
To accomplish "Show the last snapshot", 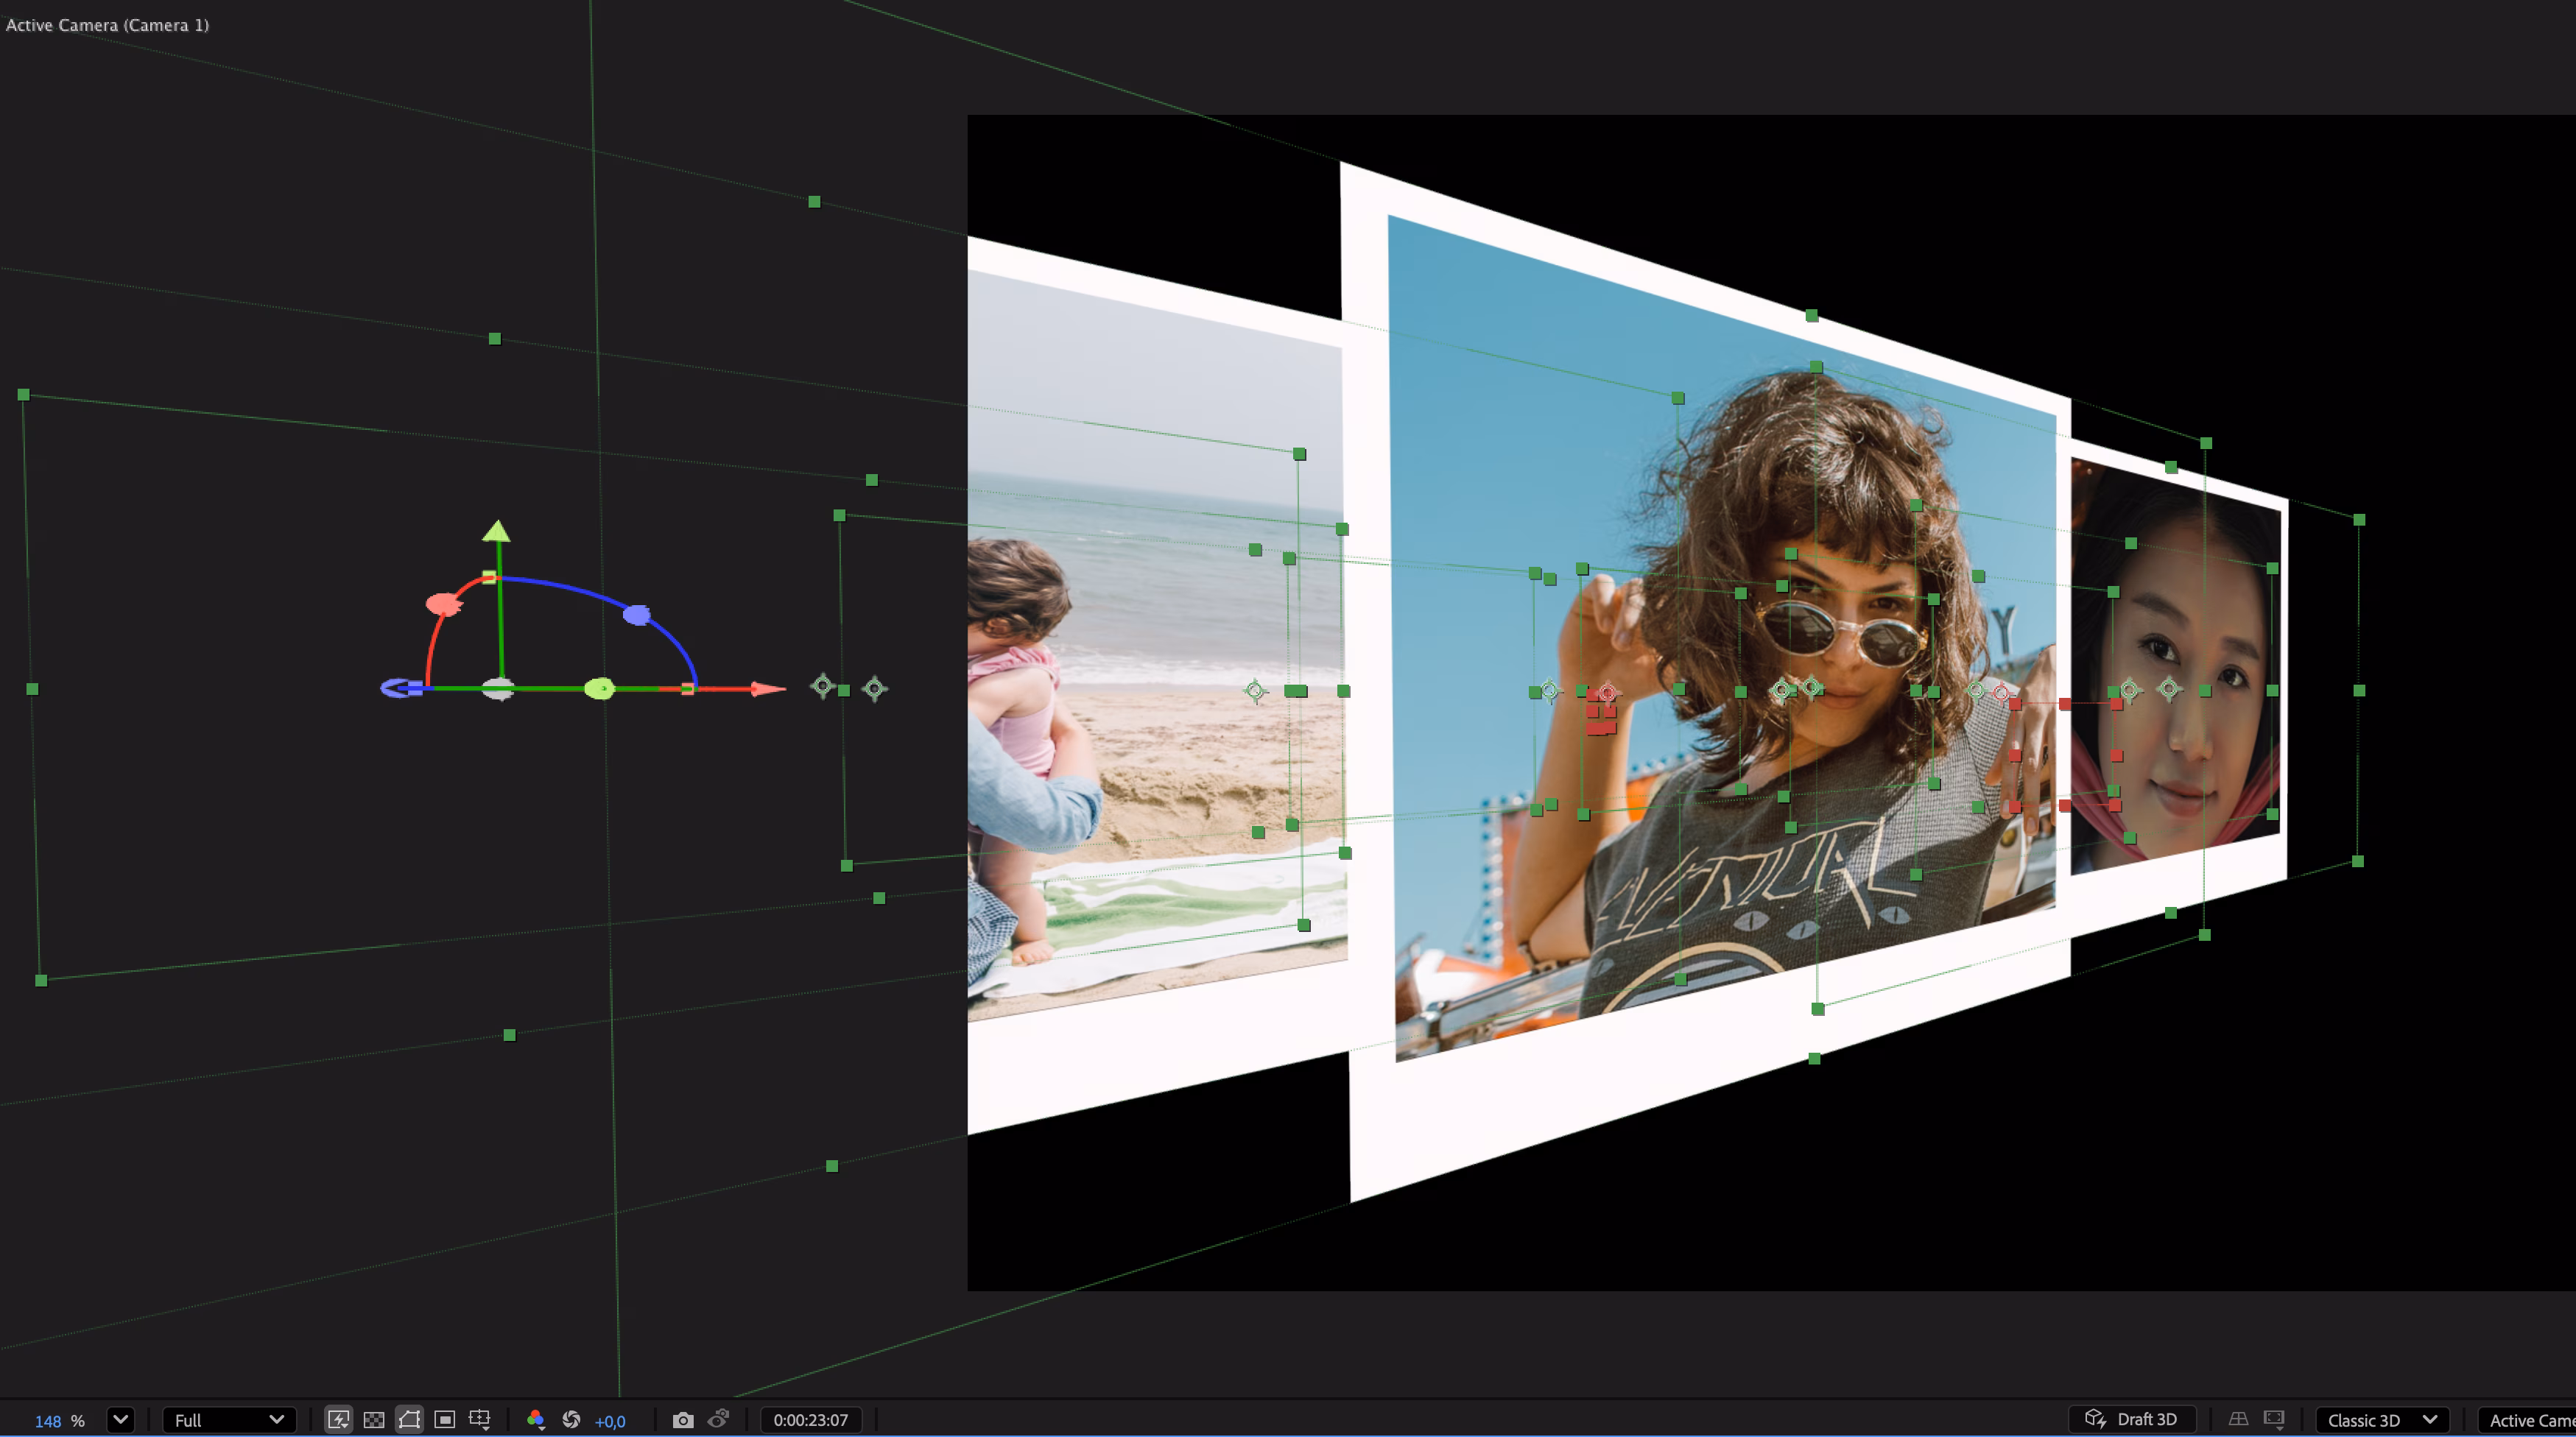I will tap(718, 1420).
